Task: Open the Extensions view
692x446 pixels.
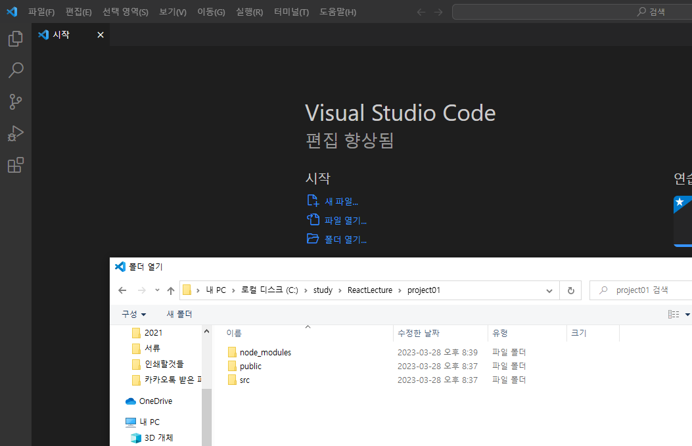Action: (16, 165)
